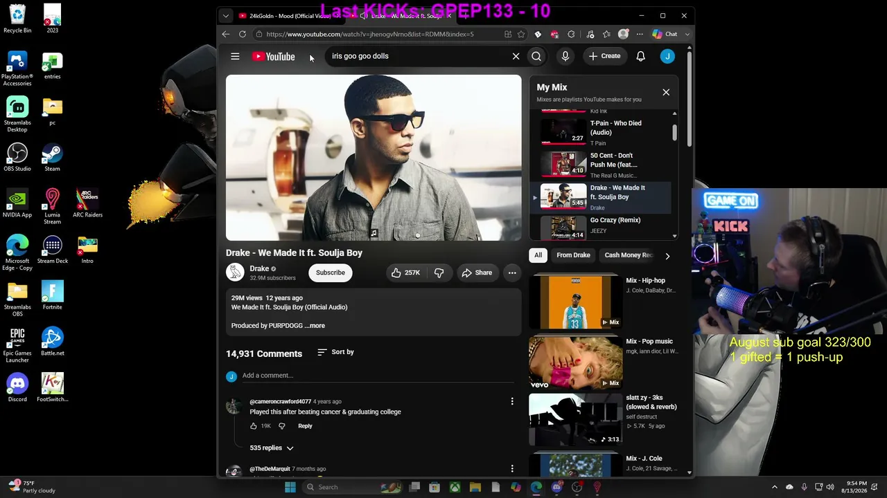887x498 pixels.
Task: Expand the 535 replies thread
Action: pos(272,448)
